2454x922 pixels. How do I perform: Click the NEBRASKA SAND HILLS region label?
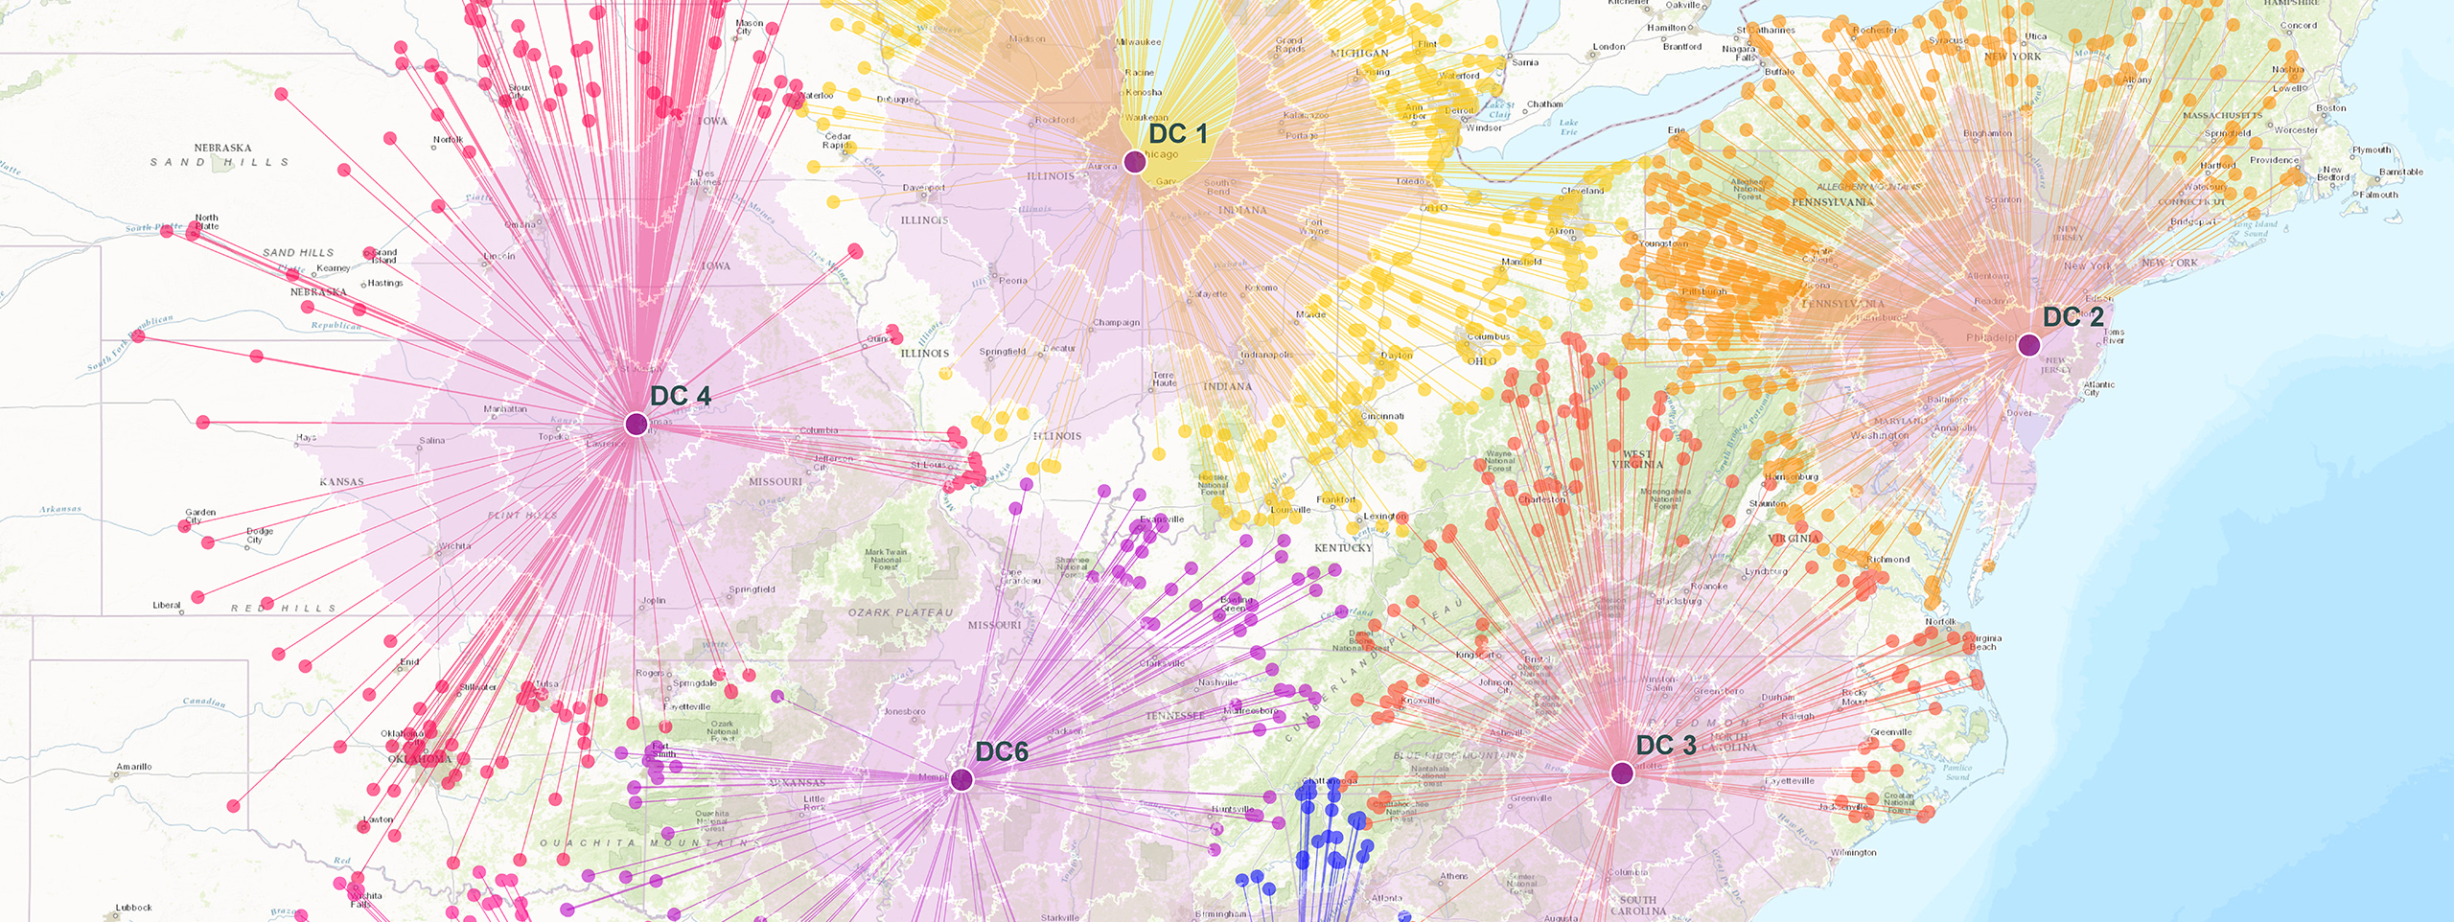tap(220, 155)
